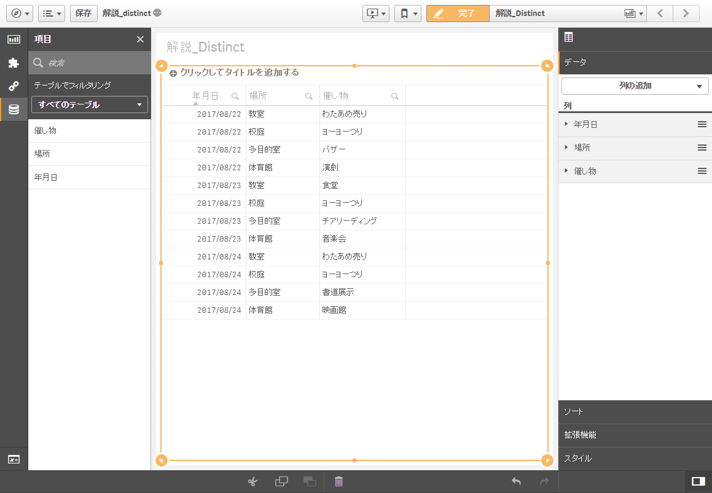Select cell 音楽会 in the table
This screenshot has width=712, height=493.
click(362, 239)
